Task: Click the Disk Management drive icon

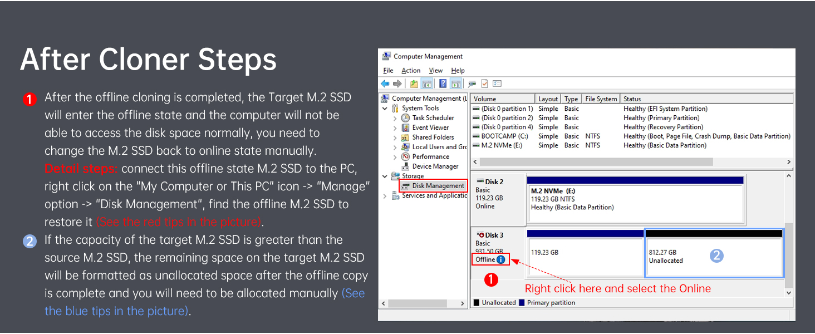Action: click(406, 185)
